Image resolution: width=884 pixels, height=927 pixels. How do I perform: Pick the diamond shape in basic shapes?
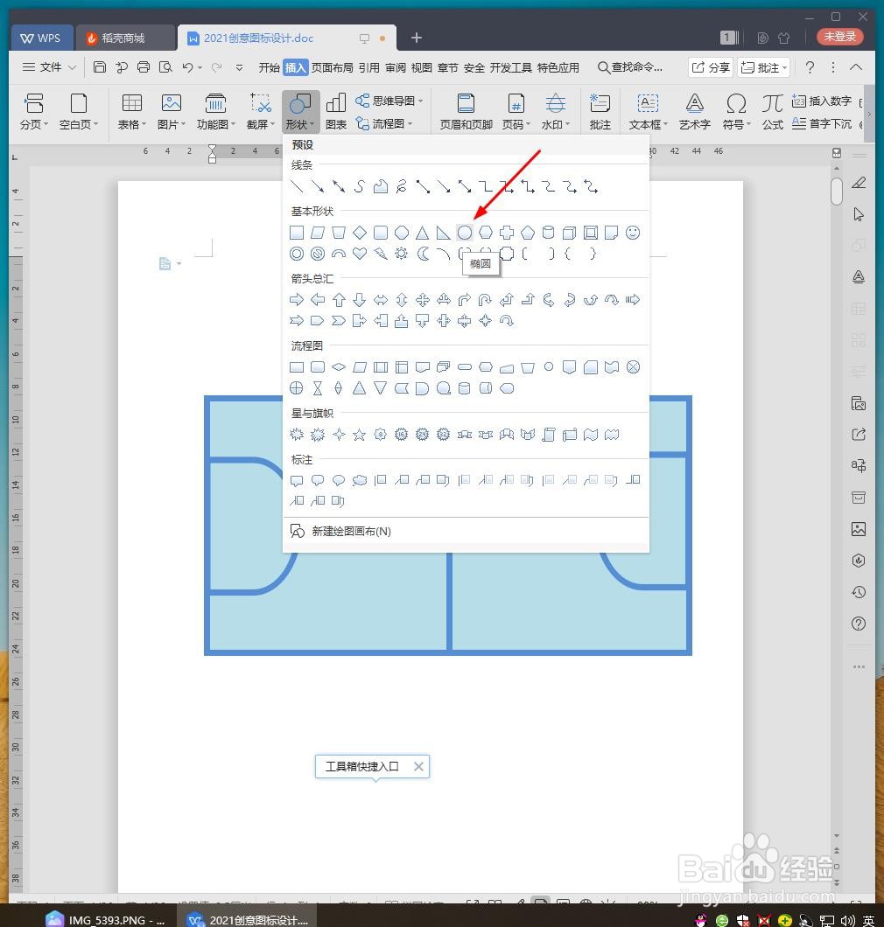pos(359,233)
